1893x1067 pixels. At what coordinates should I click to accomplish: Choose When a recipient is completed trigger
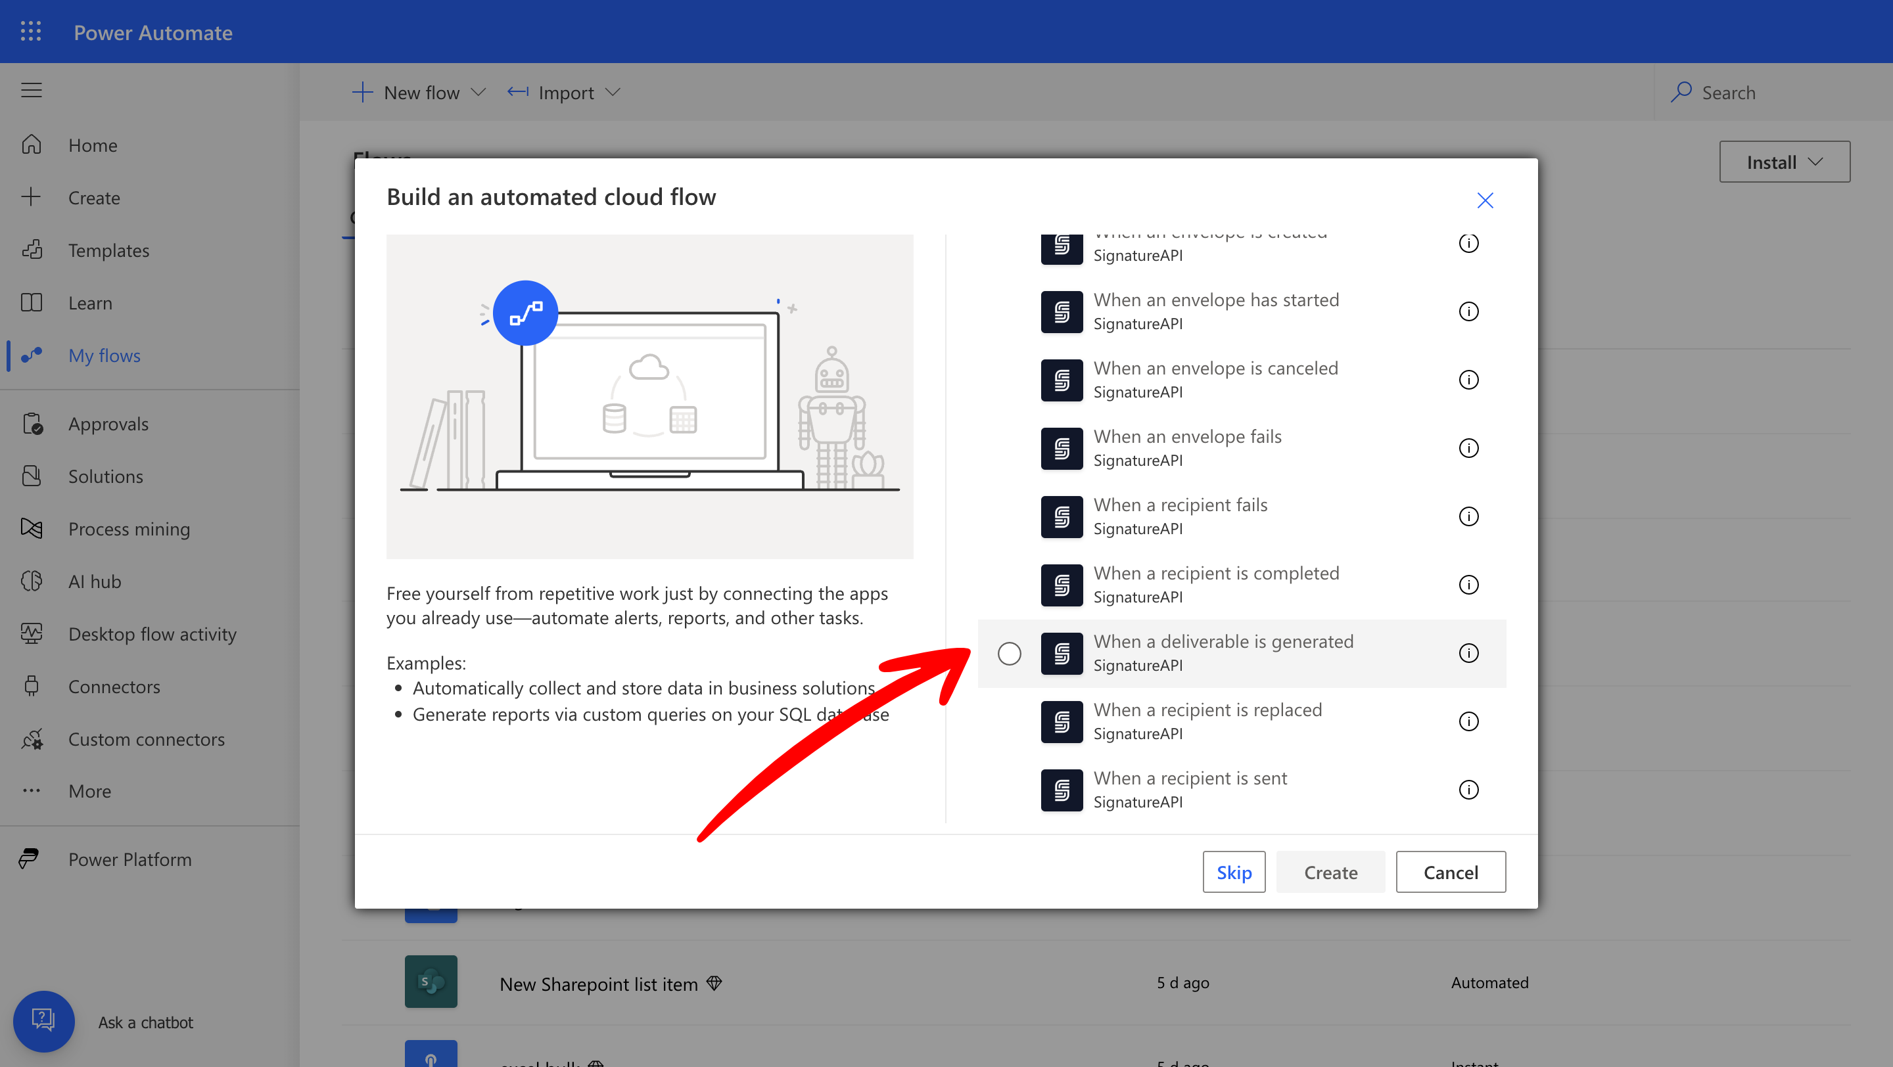click(1215, 584)
